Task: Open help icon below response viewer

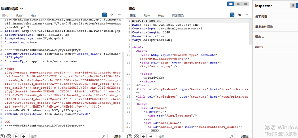Action: (x=130, y=136)
